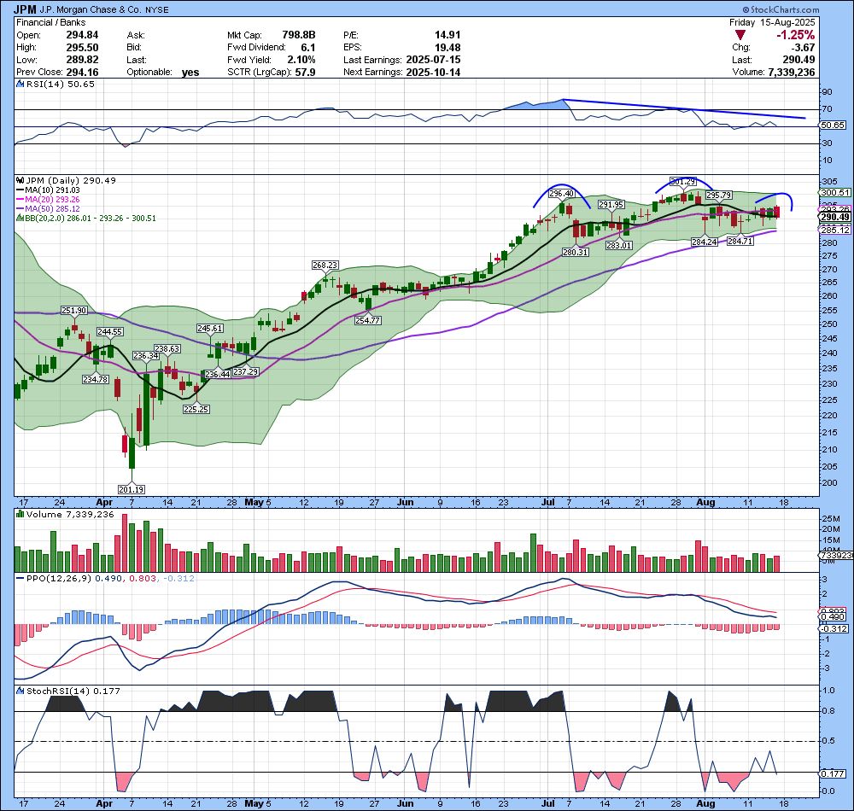The image size is (854, 811).
Task: Click the 236.34 price label
Action: (146, 356)
